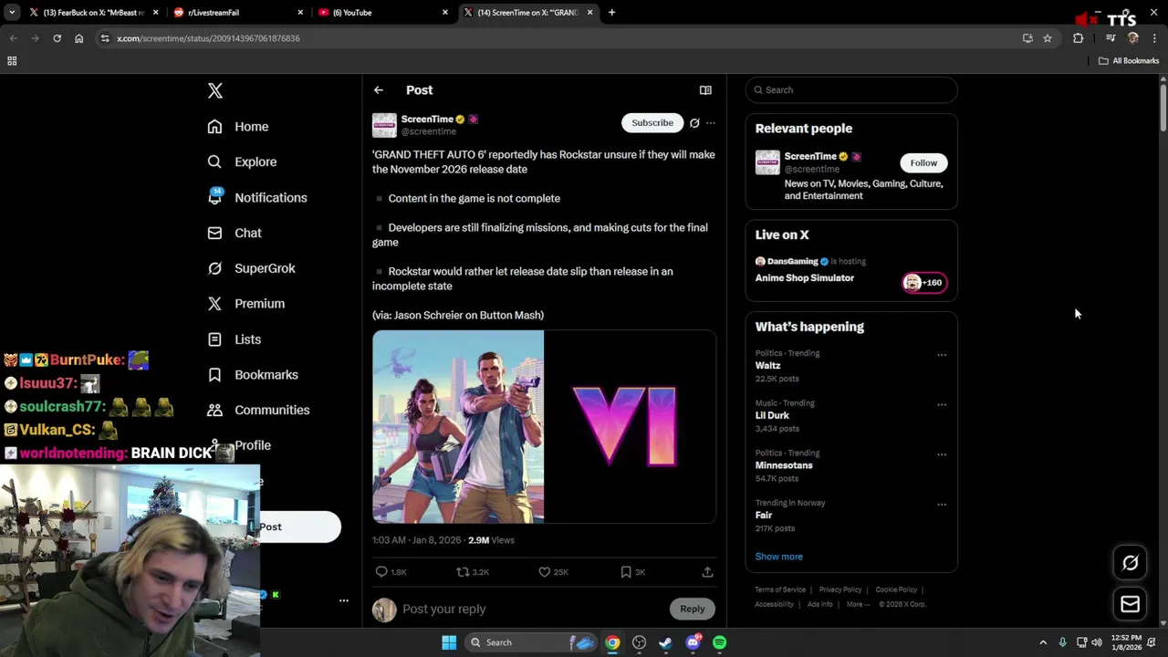Screen dimensions: 1168x657
Task: Open the post's more options menu
Action: click(x=711, y=123)
